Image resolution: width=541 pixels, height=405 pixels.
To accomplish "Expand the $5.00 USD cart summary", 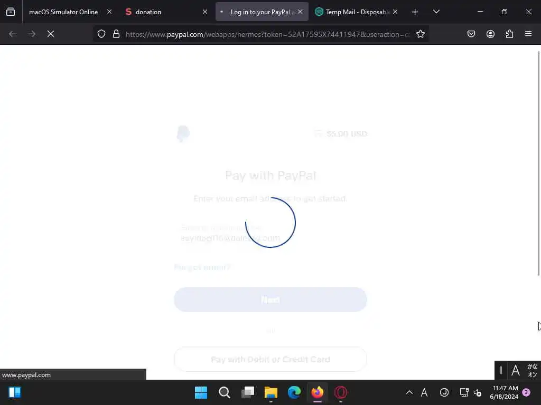I will [341, 133].
